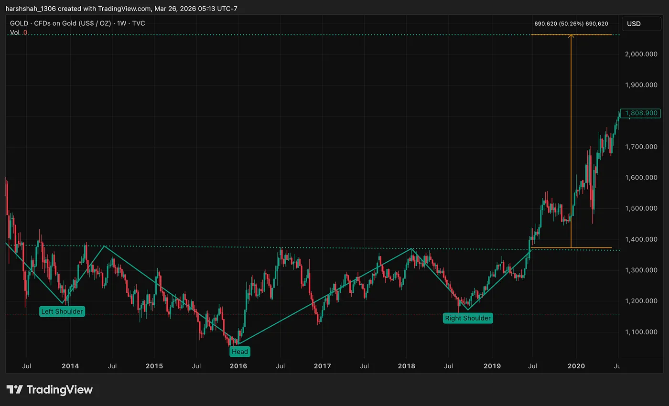Screen dimensions: 669x406
Task: Click the GOLD CFDs symbol title
Action: coord(78,23)
